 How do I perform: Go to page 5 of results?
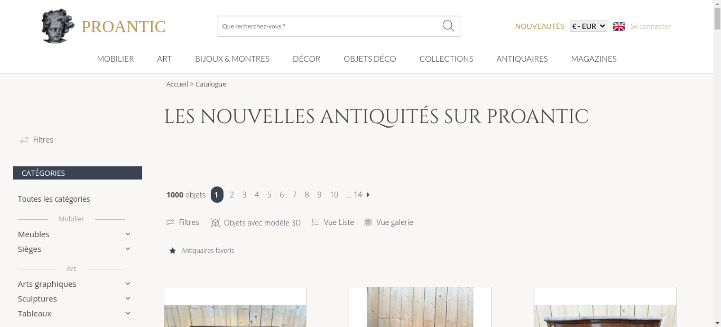269,194
